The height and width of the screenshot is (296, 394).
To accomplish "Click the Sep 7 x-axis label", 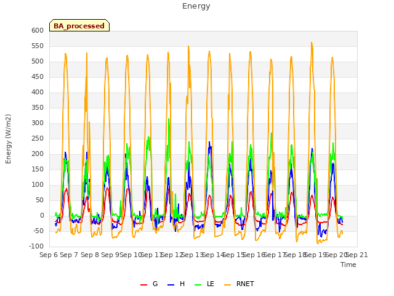I will [x=69, y=255].
